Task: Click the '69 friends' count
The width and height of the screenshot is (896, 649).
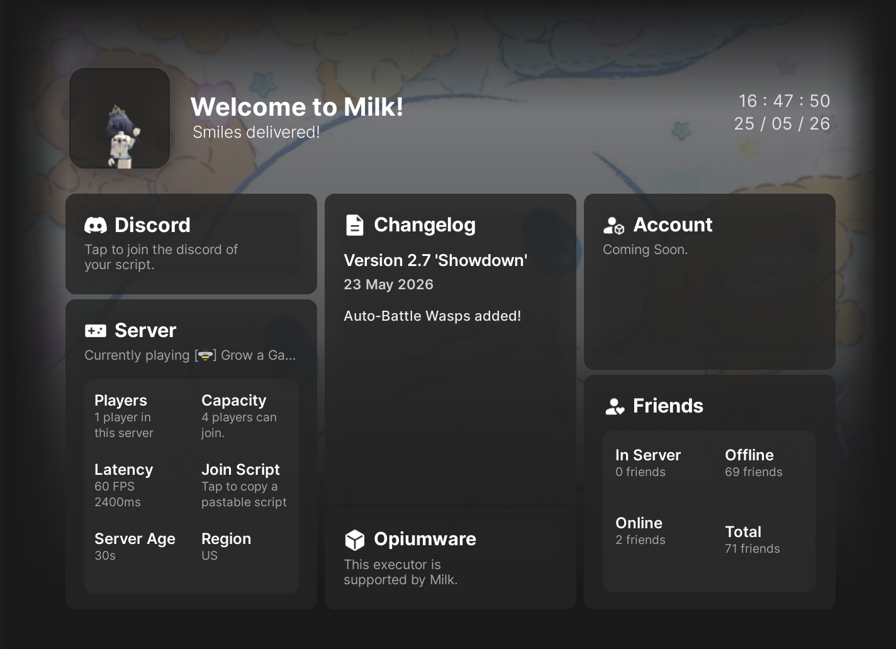Action: 754,472
